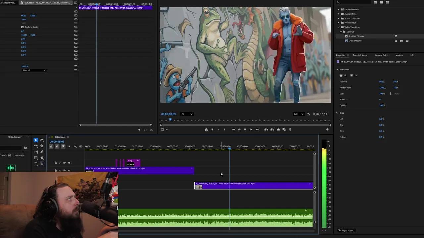Select the Additive Dissolve transition
This screenshot has width=424, height=238.
tap(356, 36)
